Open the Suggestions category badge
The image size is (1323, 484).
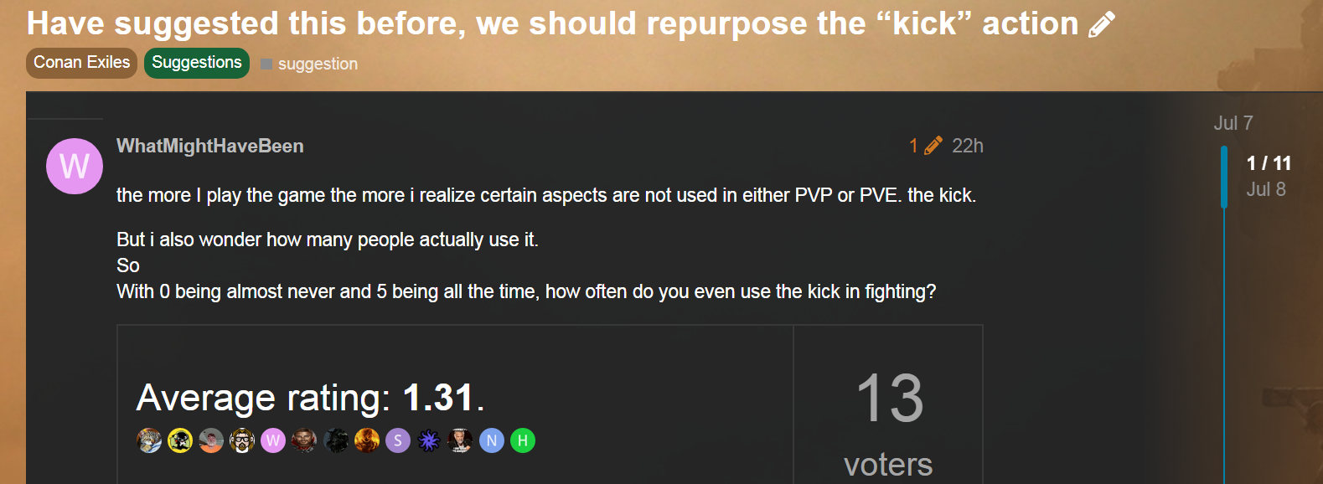pos(197,63)
